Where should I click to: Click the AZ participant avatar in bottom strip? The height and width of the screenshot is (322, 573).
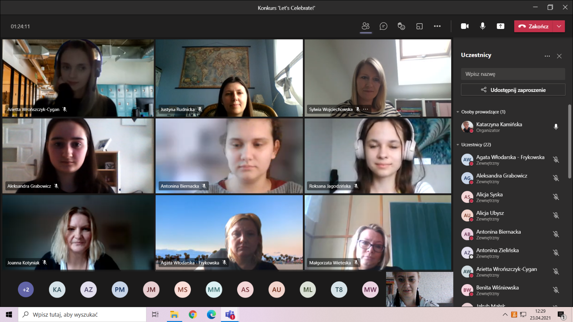(88, 289)
